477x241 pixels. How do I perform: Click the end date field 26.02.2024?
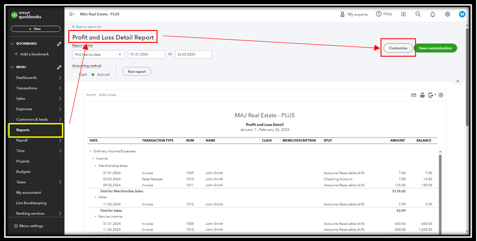coord(193,54)
